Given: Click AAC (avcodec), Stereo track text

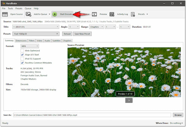Looking at the screenshot, I should coord(31,72).
